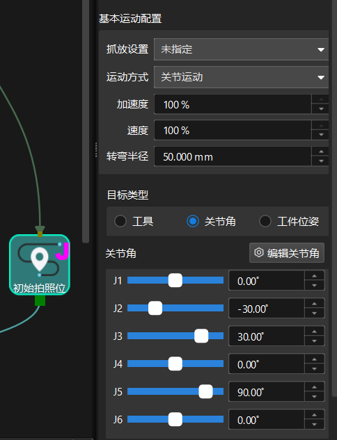Select the 初始拍照位 waypoint node icon
This screenshot has width=337, height=440.
coord(40,265)
